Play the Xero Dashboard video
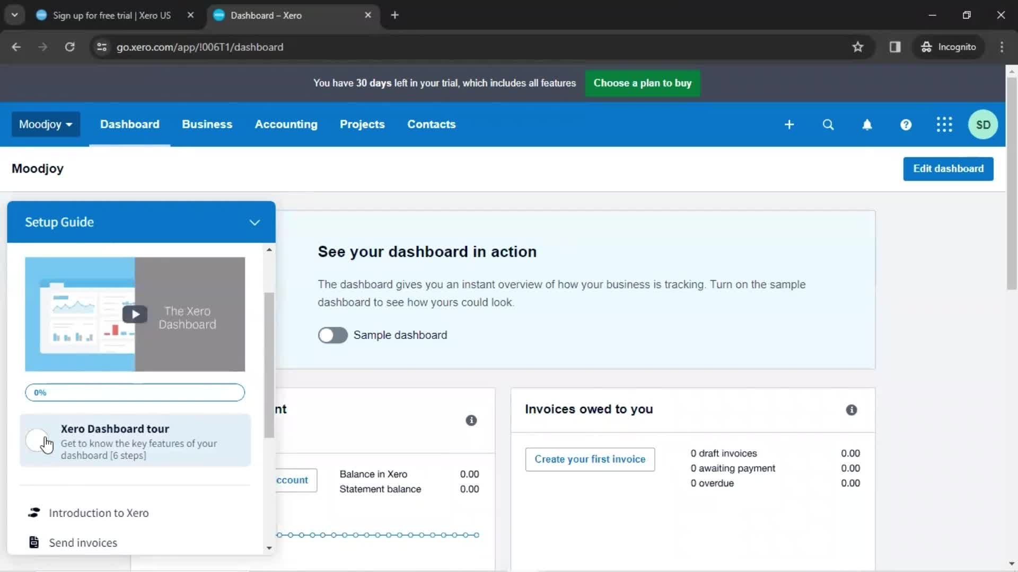The height and width of the screenshot is (572, 1018). click(135, 314)
